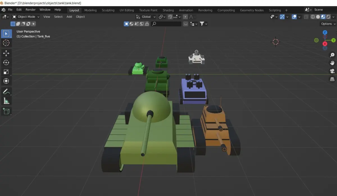Add a workspace with the plus icon
The width and height of the screenshot is (337, 196).
coord(286,10)
